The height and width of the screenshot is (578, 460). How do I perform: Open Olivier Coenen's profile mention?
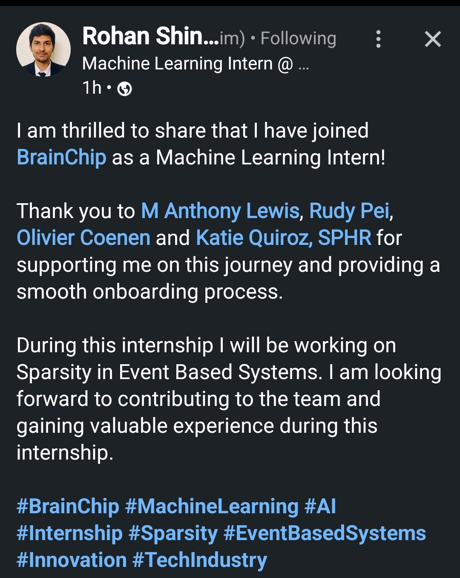tap(83, 238)
